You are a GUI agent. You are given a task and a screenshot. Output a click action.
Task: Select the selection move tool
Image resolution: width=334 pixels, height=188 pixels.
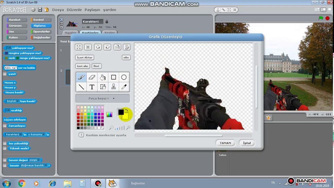103,87
